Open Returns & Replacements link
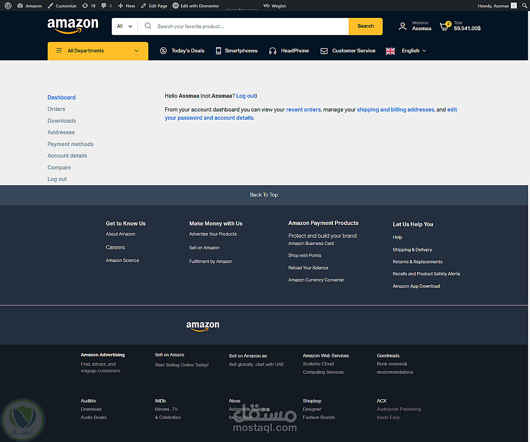530x442 pixels. click(418, 262)
